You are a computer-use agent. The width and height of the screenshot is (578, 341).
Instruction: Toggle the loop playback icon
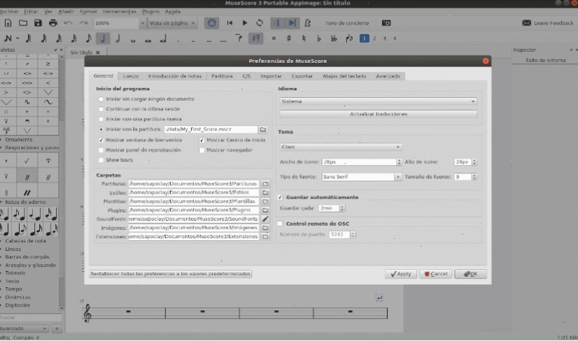tap(260, 23)
